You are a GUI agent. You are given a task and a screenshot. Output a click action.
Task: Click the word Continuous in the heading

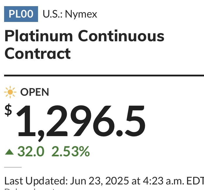point(121,36)
